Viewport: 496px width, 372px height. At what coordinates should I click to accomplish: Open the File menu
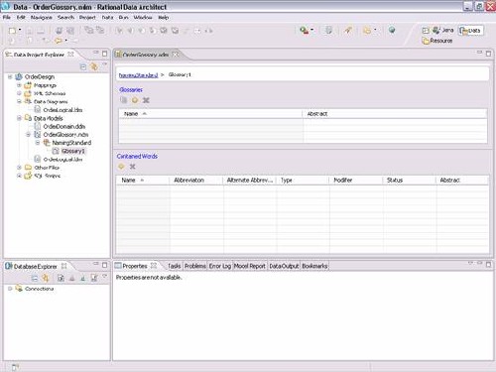point(7,17)
